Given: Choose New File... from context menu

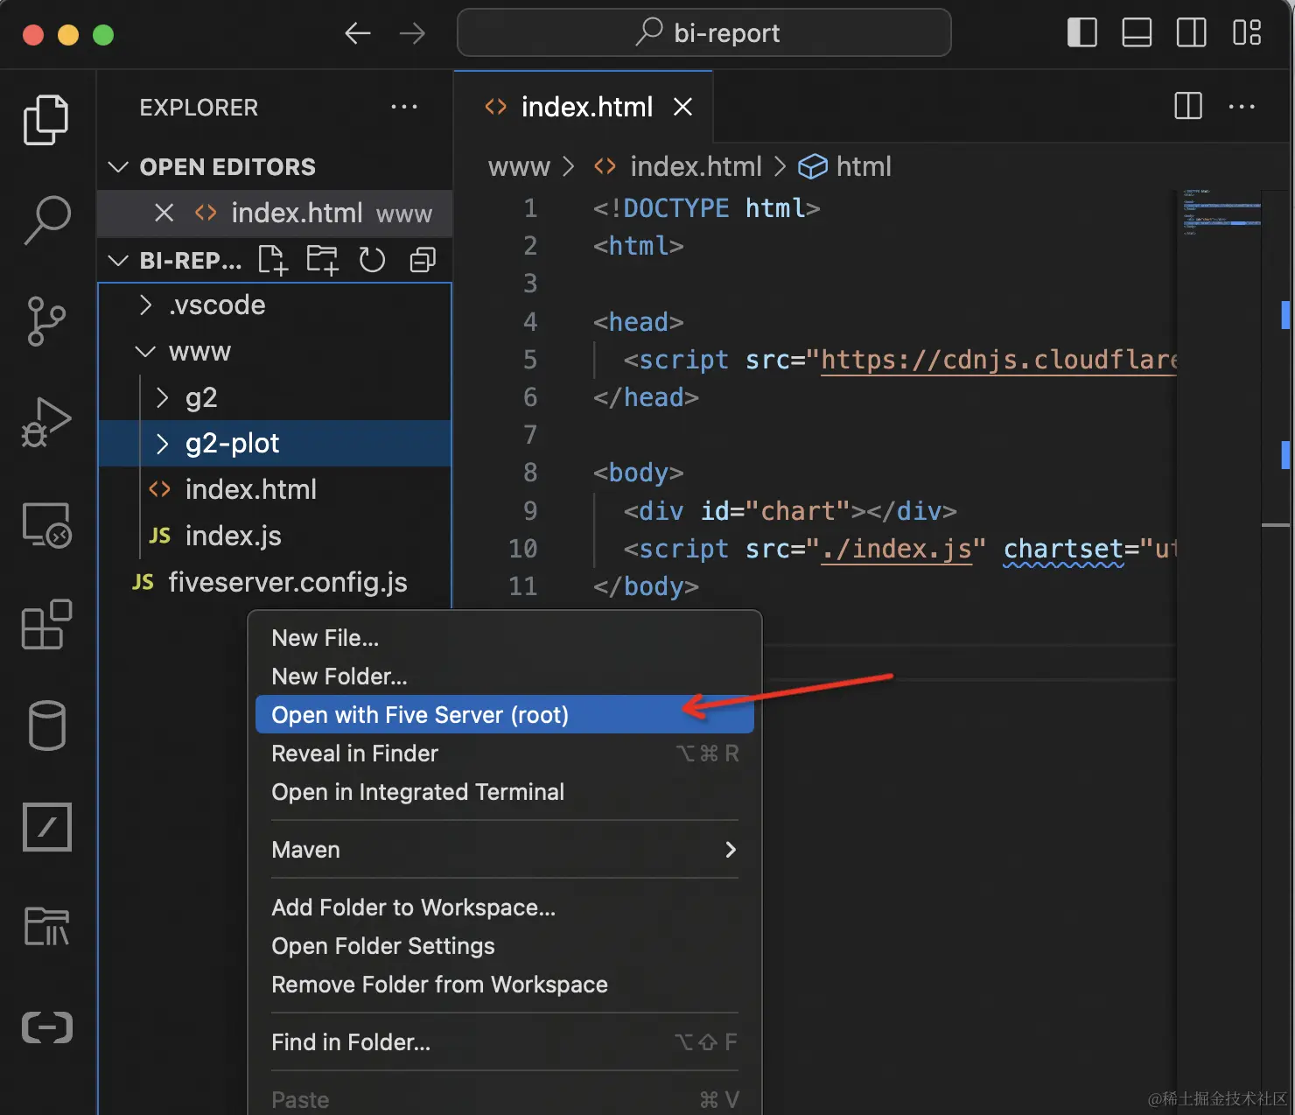Looking at the screenshot, I should 505,638.
